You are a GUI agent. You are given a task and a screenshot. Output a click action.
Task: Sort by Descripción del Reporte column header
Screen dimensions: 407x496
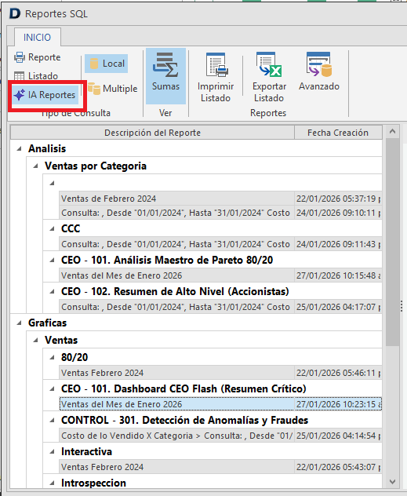[153, 133]
